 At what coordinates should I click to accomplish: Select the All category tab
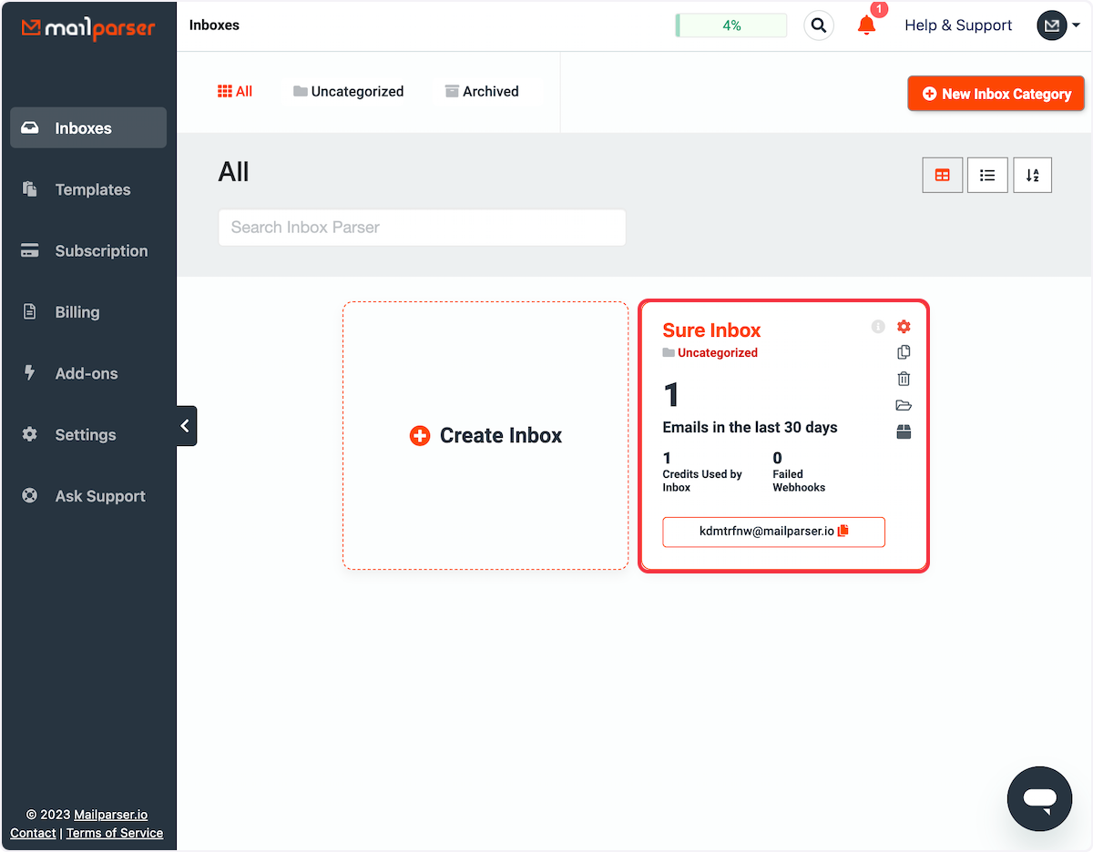(x=235, y=91)
